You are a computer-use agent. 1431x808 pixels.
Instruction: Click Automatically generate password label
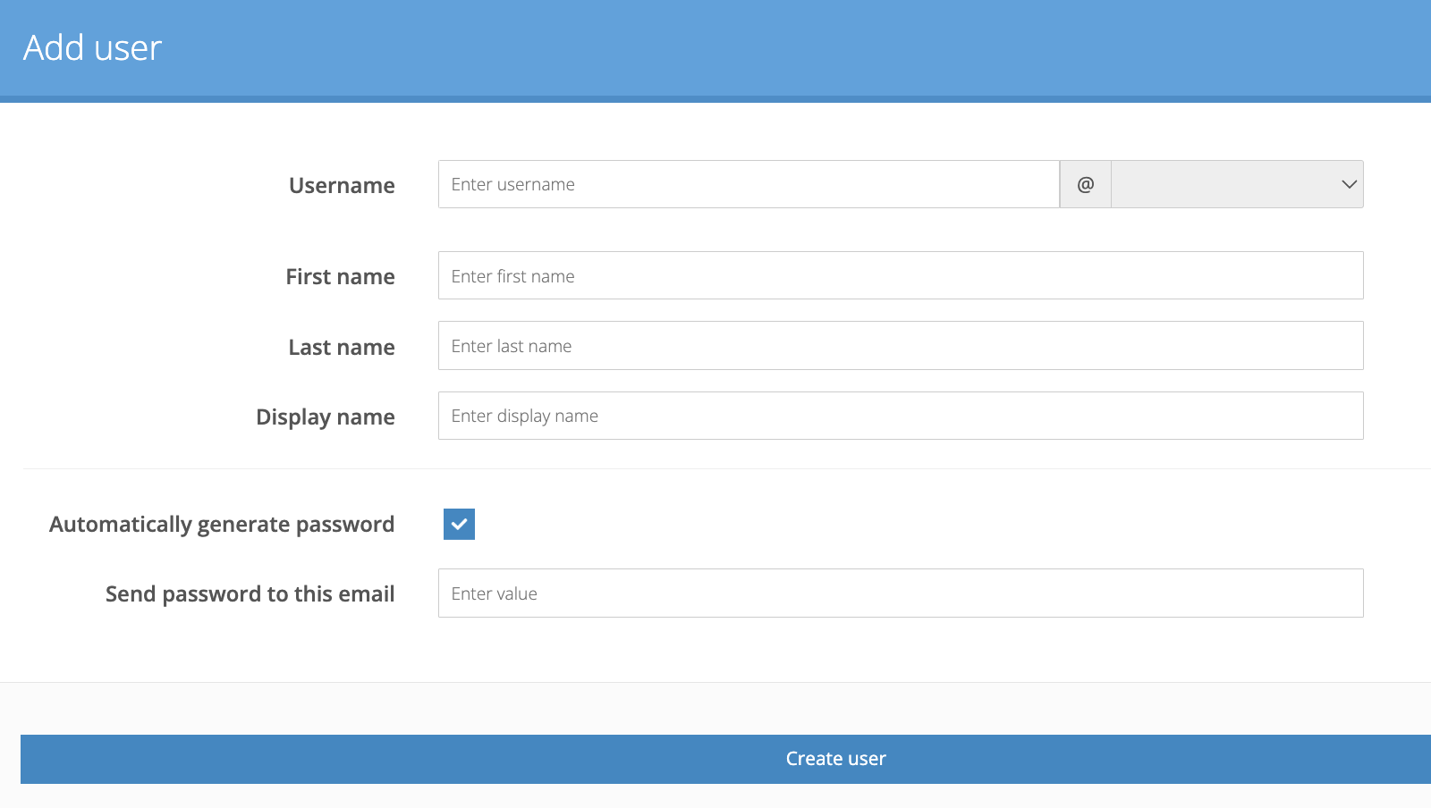coord(222,525)
